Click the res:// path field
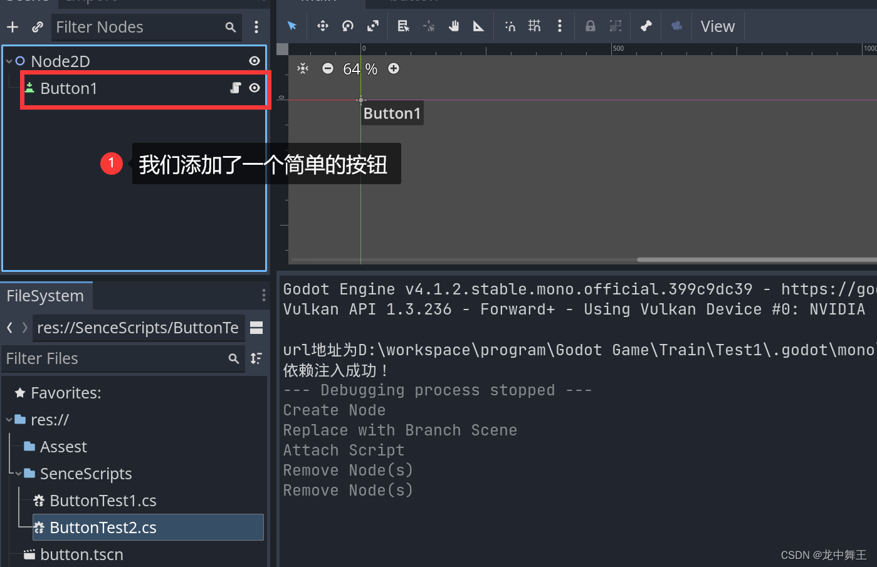 coord(138,328)
